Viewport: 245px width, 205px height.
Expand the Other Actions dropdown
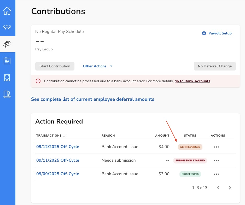pos(97,66)
